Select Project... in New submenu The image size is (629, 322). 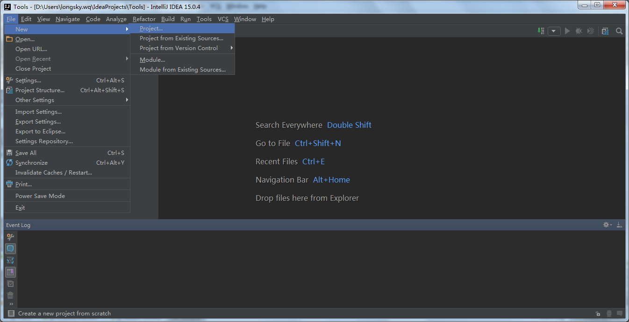(182, 29)
